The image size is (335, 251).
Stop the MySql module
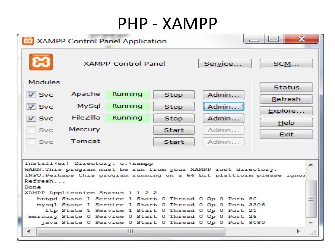[174, 107]
